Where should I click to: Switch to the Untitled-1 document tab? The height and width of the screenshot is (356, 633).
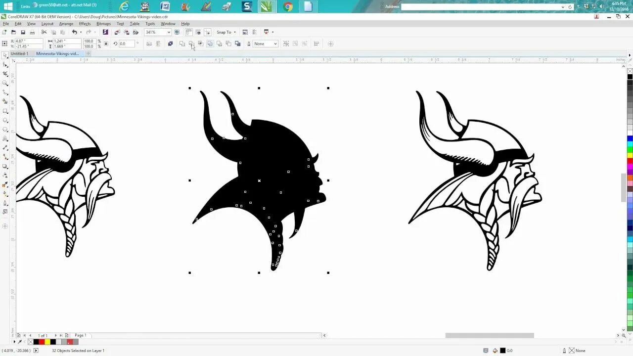pos(20,53)
